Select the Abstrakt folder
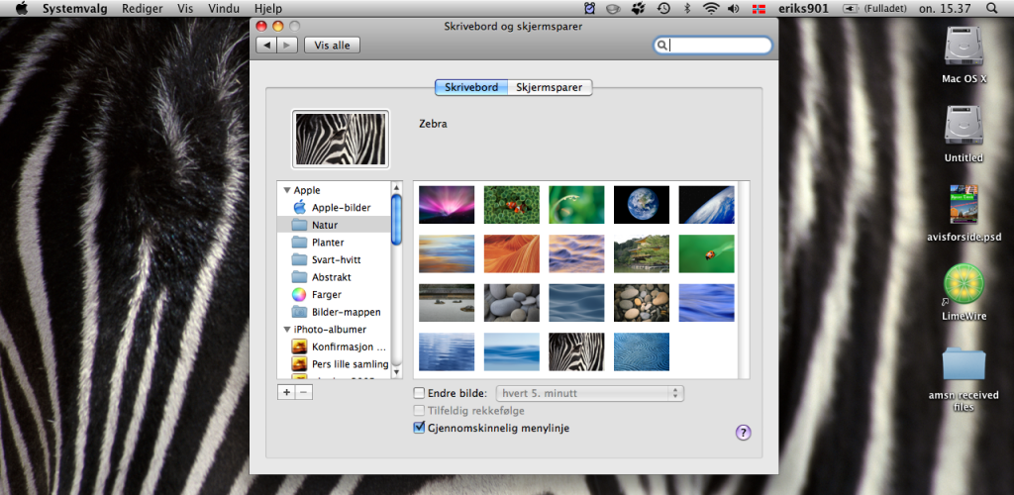Viewport: 1014px width, 495px height. click(334, 277)
